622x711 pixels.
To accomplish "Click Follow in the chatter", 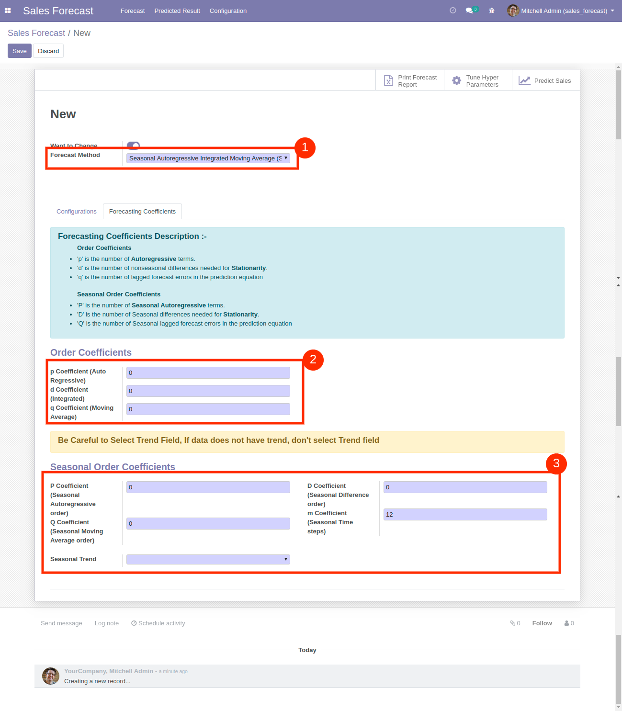I will pos(542,623).
